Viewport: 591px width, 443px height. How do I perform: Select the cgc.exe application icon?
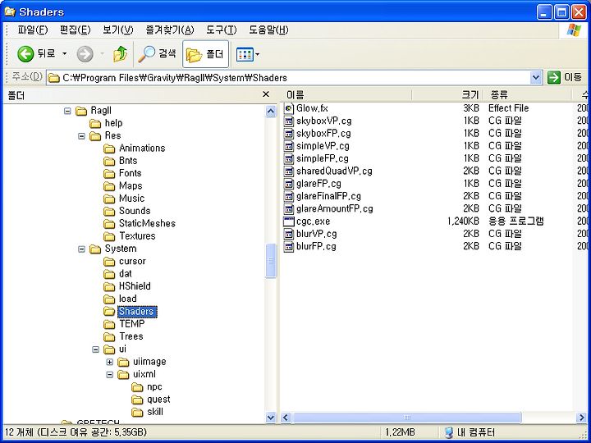[x=289, y=221]
